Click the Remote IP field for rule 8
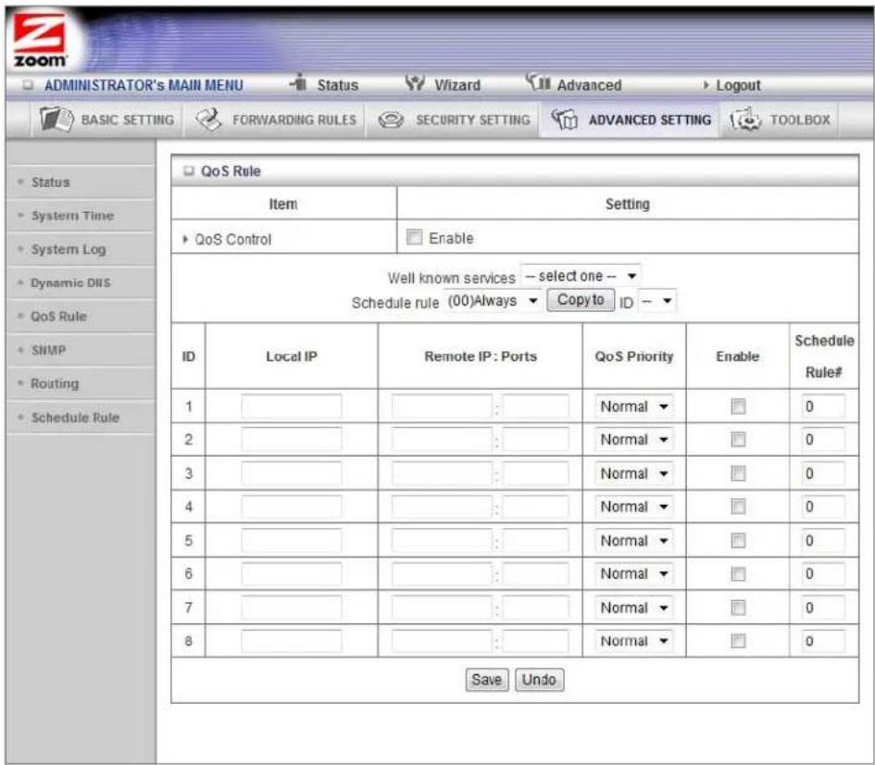 click(442, 641)
